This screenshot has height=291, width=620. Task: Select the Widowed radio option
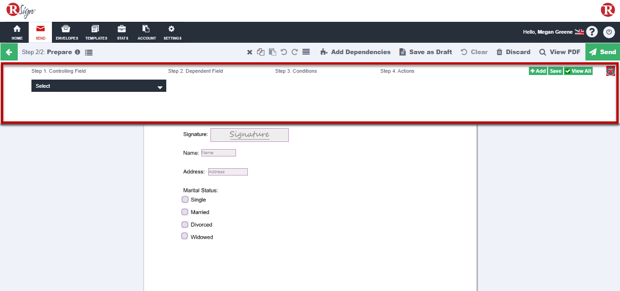(x=185, y=236)
